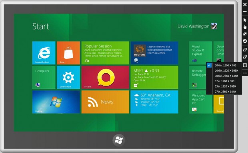Click David Washington user avatar
Image resolution: width=248 pixels, height=153 pixels.
pyautogui.click(x=214, y=26)
